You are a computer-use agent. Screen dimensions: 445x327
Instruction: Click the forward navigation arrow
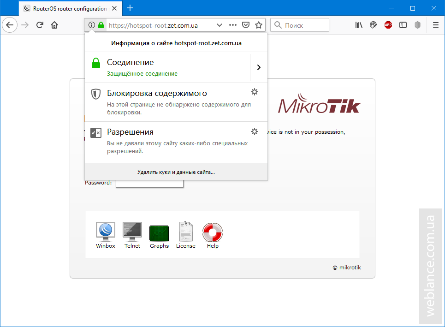click(25, 25)
